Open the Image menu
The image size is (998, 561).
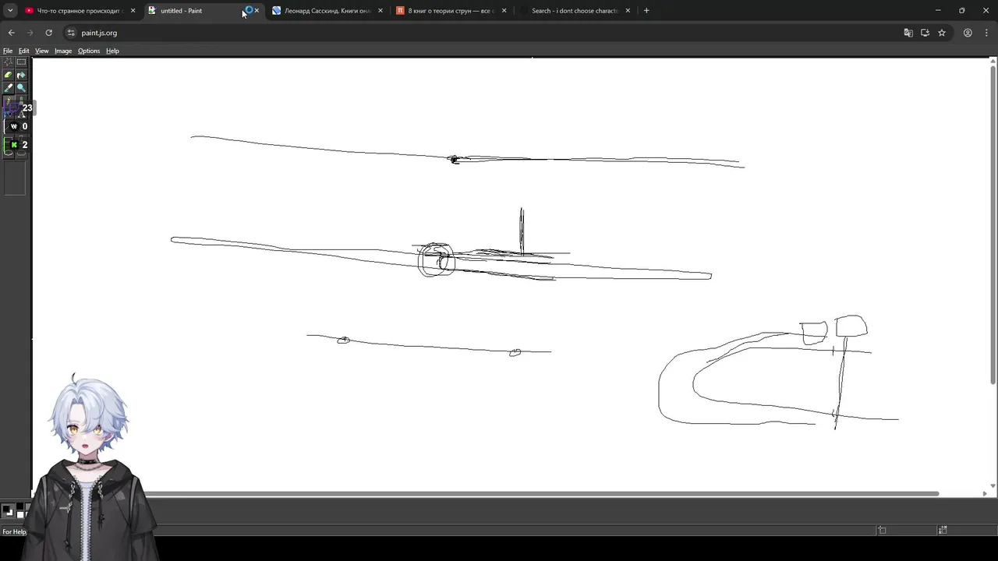63,51
